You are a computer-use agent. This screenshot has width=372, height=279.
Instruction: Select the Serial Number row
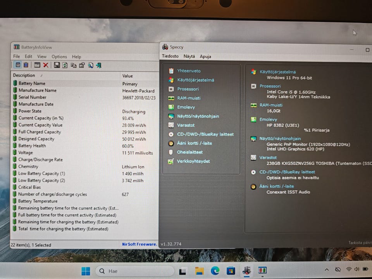(x=85, y=97)
